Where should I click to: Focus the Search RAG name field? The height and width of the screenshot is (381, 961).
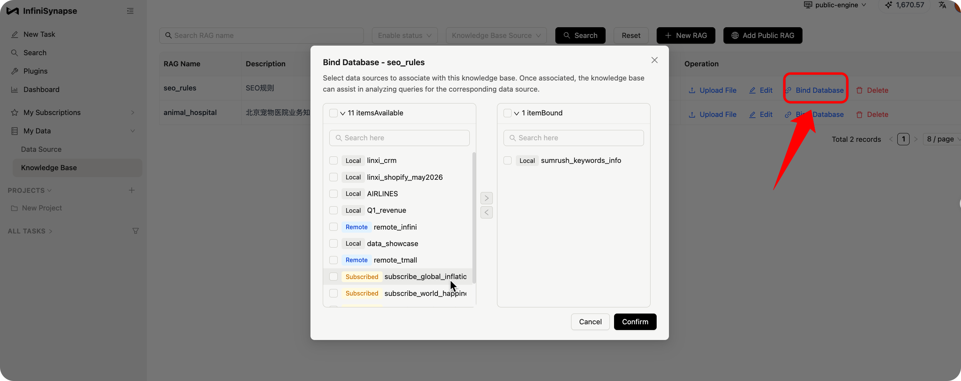261,35
